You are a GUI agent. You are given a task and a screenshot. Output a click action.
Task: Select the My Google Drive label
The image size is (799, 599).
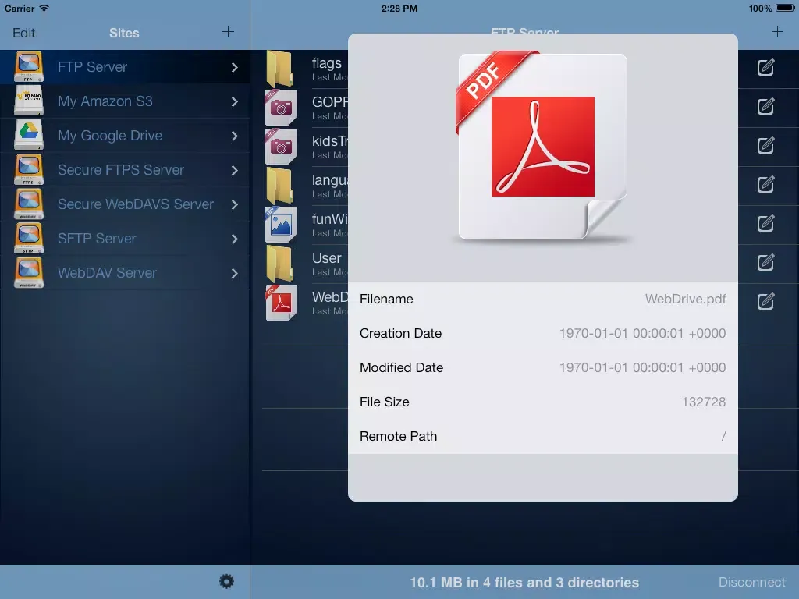pyautogui.click(x=110, y=136)
